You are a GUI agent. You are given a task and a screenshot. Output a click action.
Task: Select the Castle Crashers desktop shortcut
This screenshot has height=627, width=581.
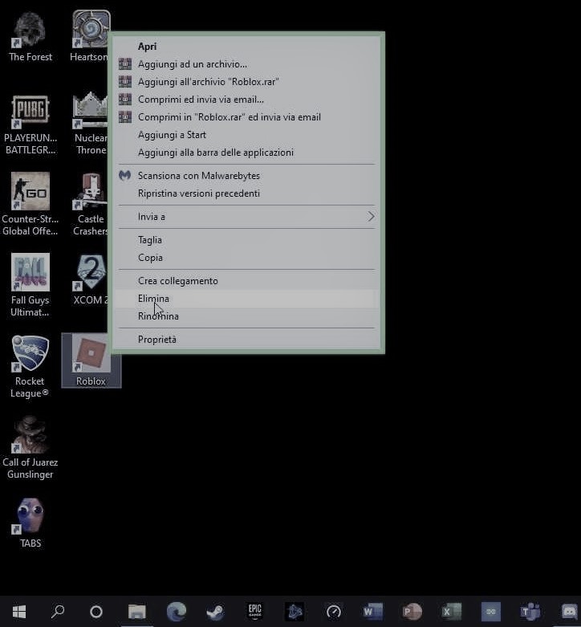pyautogui.click(x=91, y=204)
